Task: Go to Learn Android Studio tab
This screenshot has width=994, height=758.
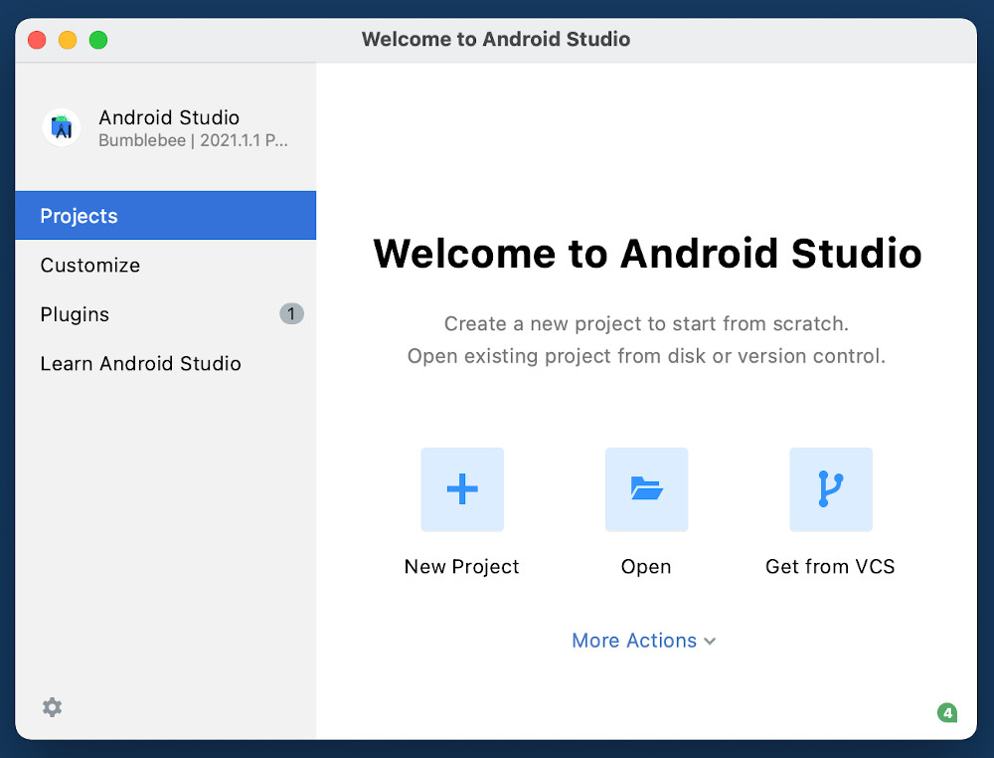Action: click(165, 363)
